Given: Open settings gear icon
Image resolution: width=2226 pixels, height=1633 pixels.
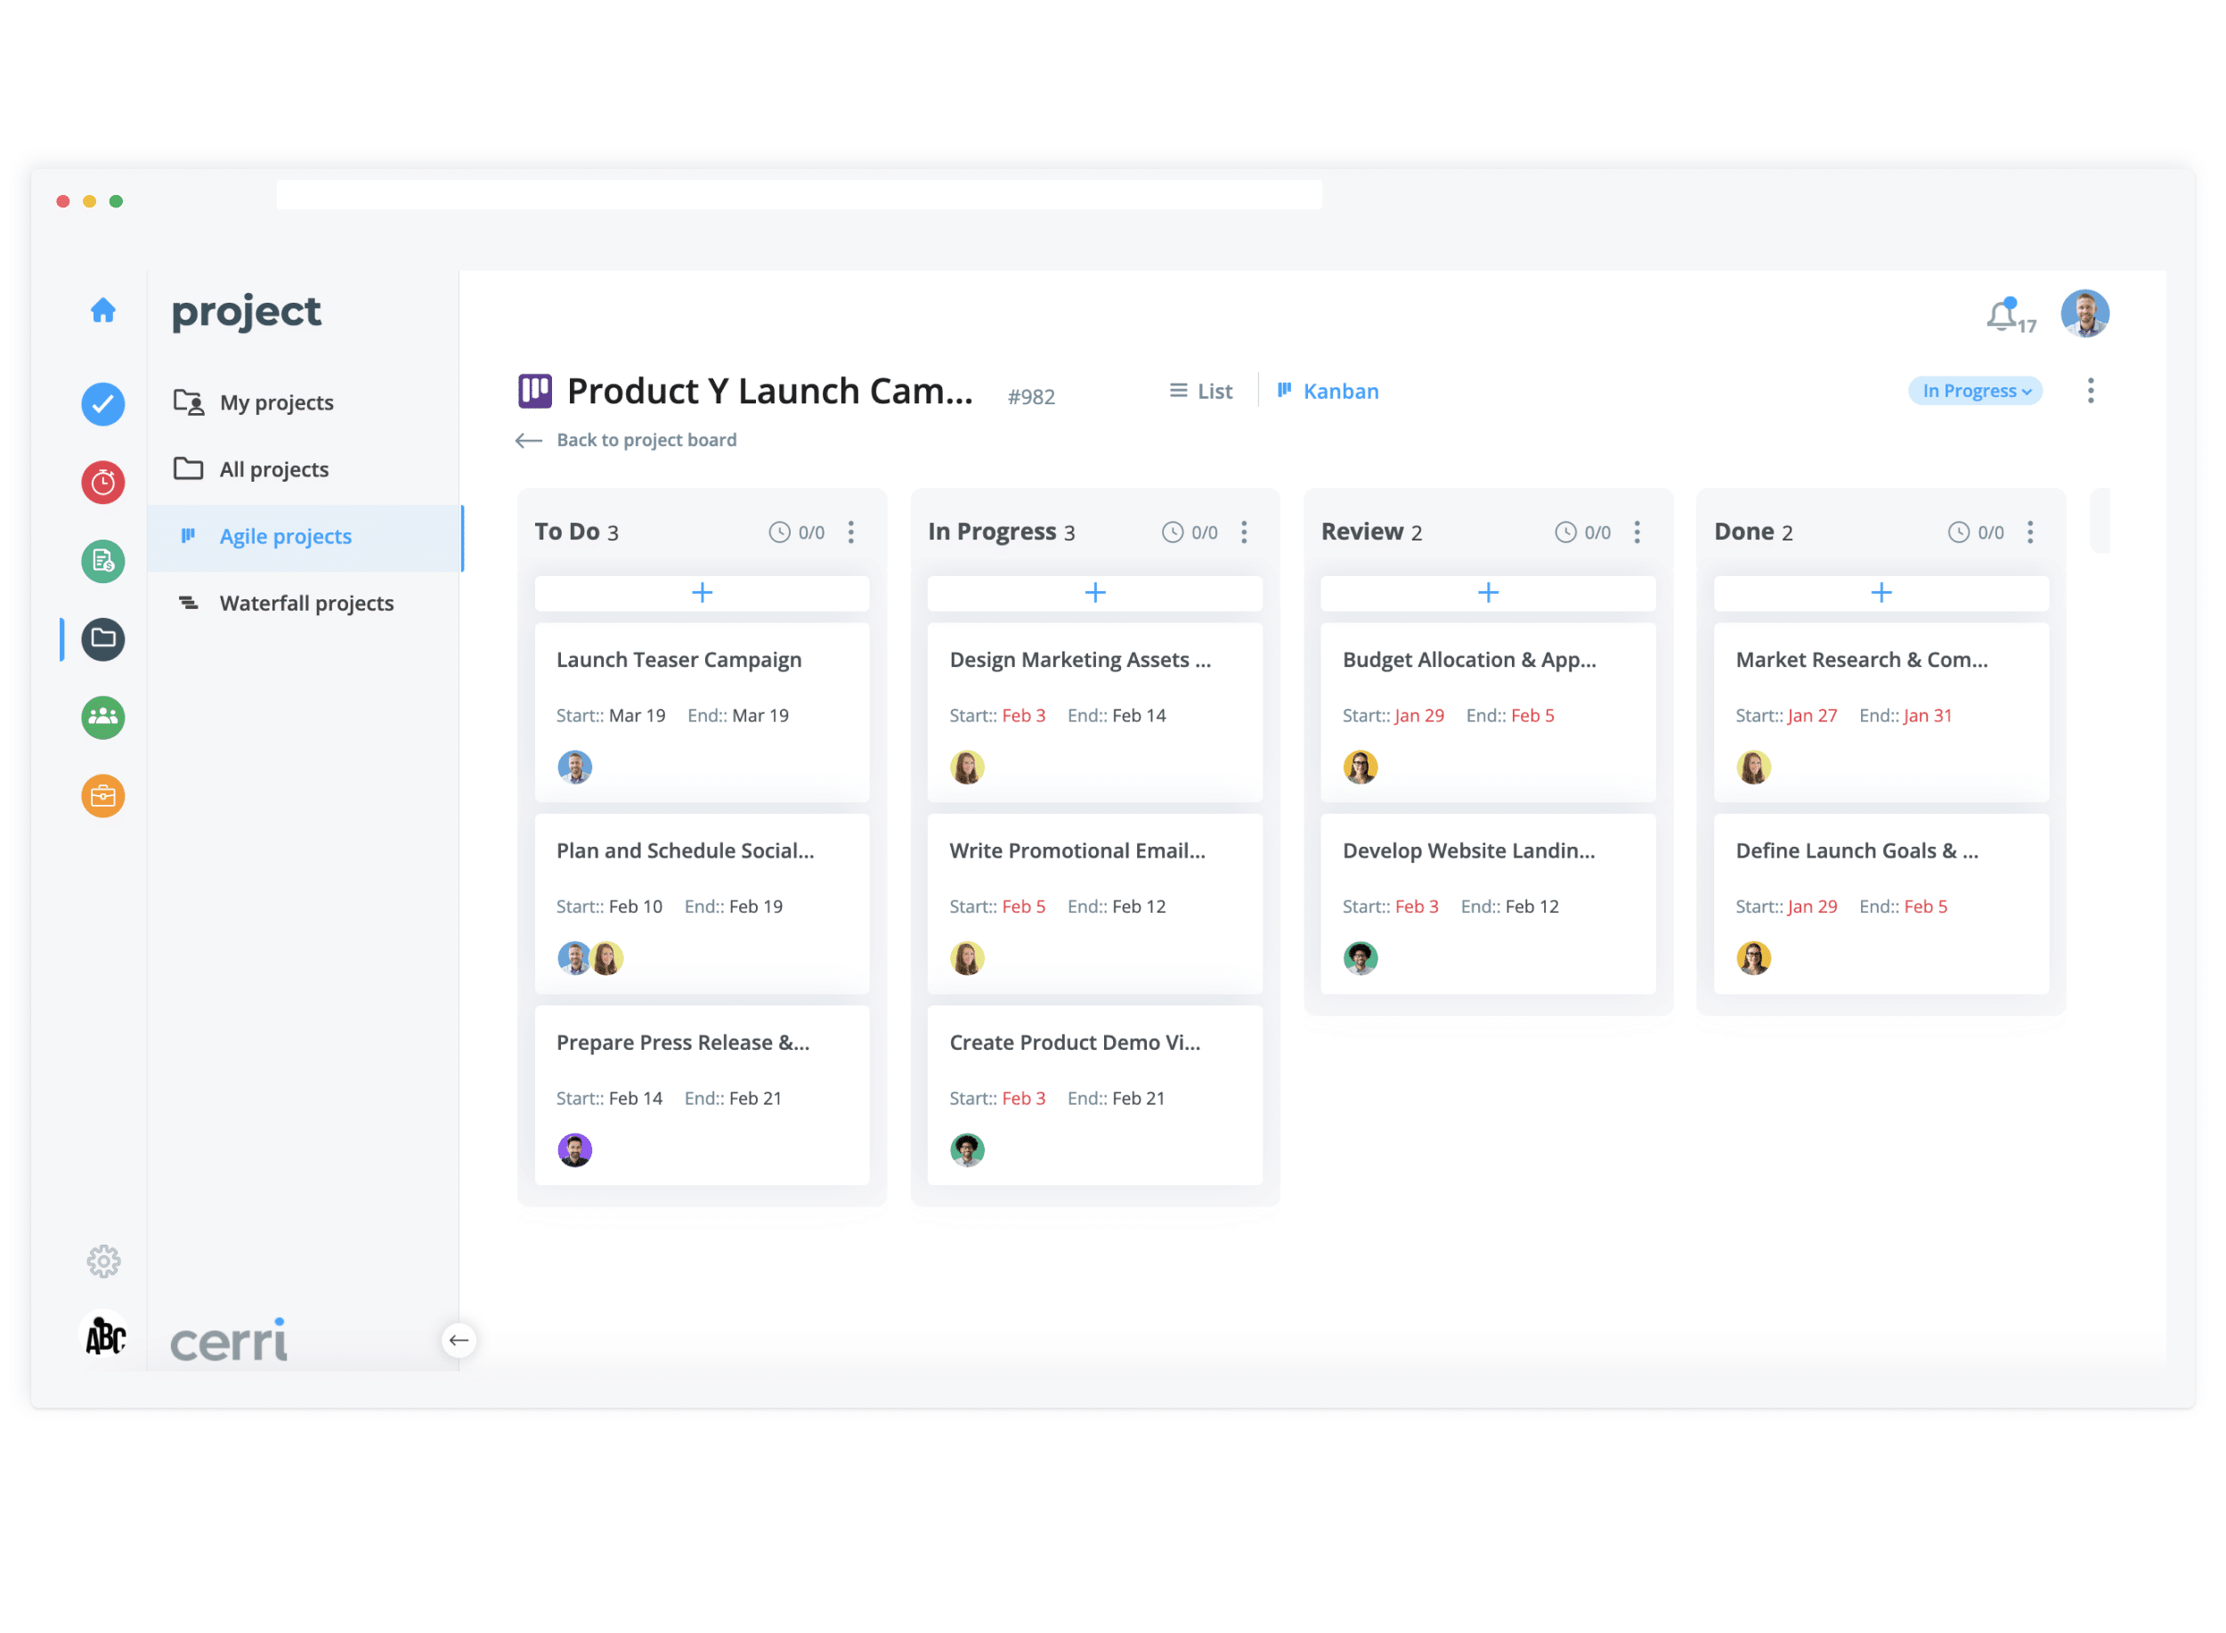Looking at the screenshot, I should pyautogui.click(x=102, y=1263).
